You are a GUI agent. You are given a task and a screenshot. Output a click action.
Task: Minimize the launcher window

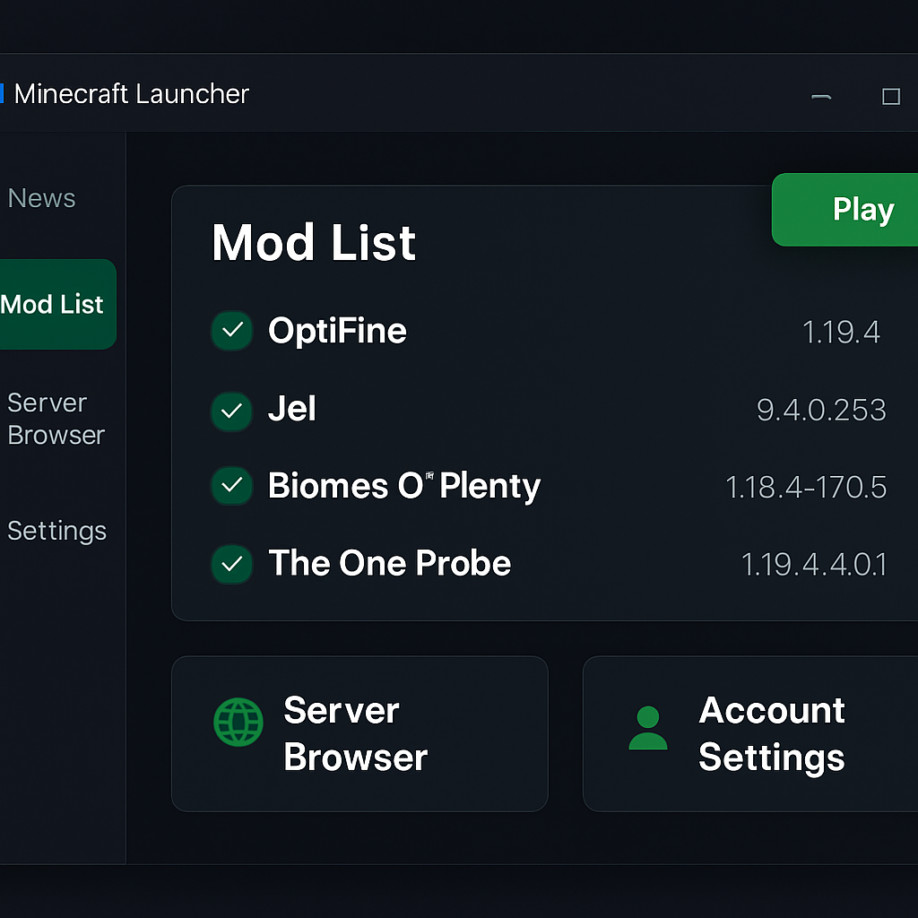click(x=821, y=97)
